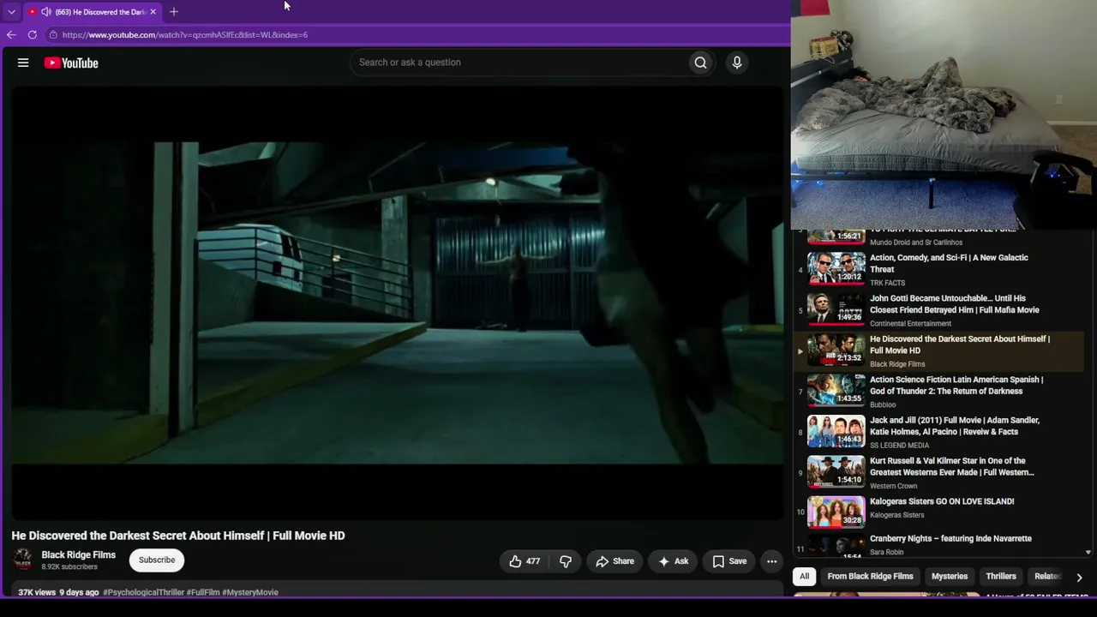Reload the page in the browser
The width and height of the screenshot is (1097, 617).
point(33,35)
